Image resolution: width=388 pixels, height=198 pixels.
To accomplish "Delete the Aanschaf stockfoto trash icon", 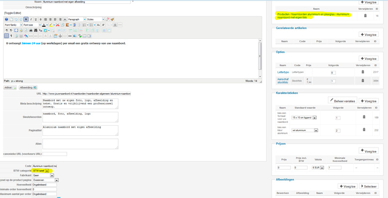I will (363, 81).
